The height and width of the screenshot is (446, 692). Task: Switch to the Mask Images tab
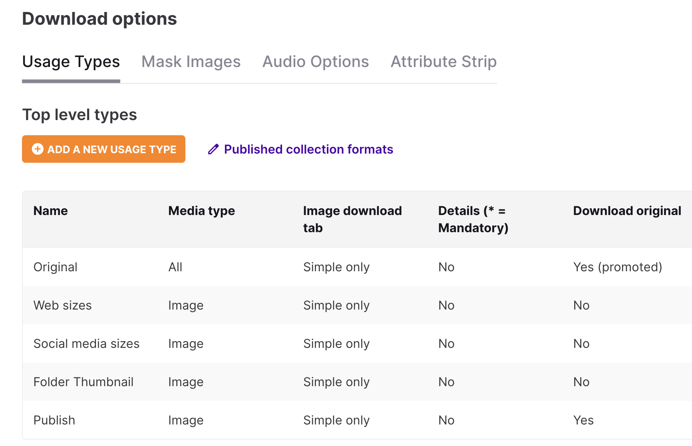tap(191, 62)
